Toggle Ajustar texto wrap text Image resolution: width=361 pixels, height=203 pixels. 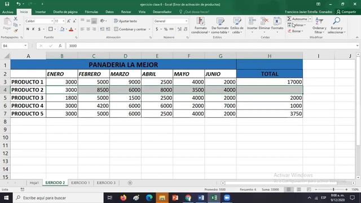125,21
